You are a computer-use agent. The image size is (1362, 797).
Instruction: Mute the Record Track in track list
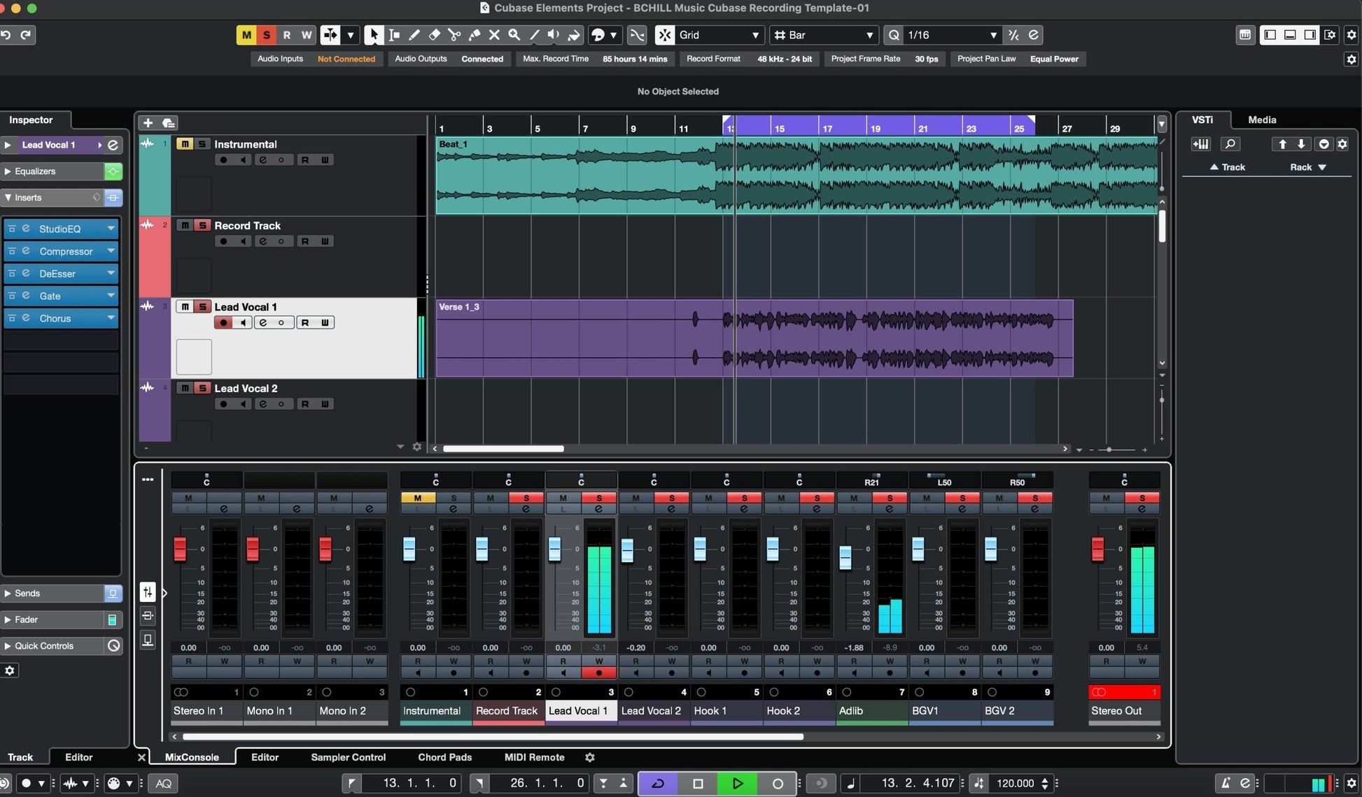[x=185, y=225]
